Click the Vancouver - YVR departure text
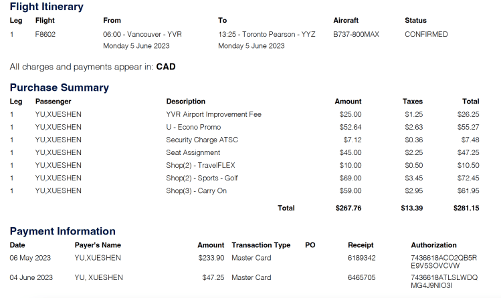 click(x=142, y=34)
